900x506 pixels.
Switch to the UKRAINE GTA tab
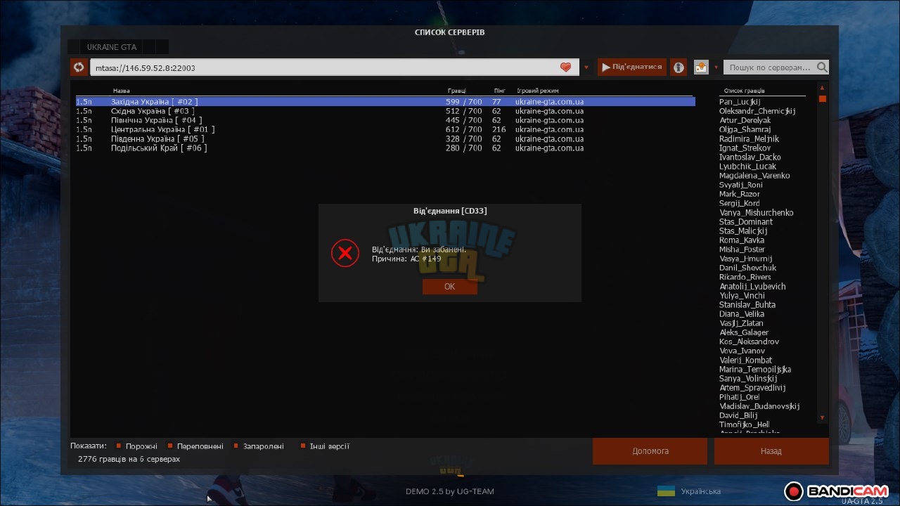click(112, 47)
